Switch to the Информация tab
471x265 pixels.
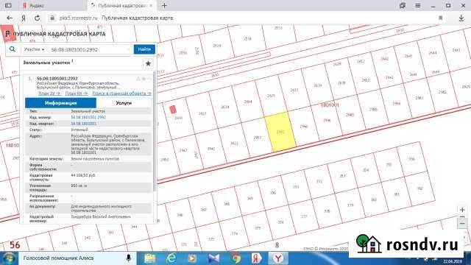[x=60, y=103]
